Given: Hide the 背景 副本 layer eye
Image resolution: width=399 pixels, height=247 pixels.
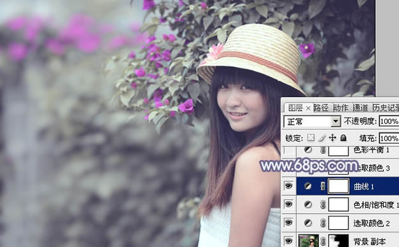Looking at the screenshot, I should [x=289, y=240].
